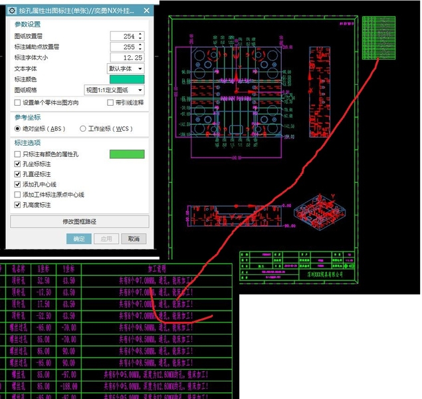Image resolution: width=422 pixels, height=399 pixels.
Task: Click the Y坐标 column header in enlarged table
Action: 68,269
